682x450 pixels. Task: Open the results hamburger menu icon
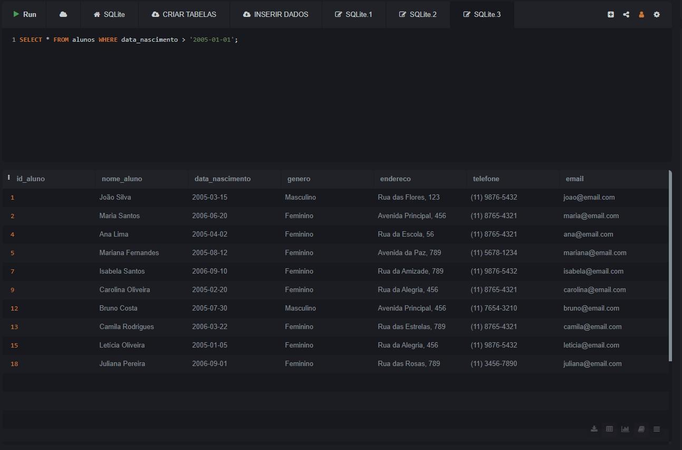(x=657, y=429)
